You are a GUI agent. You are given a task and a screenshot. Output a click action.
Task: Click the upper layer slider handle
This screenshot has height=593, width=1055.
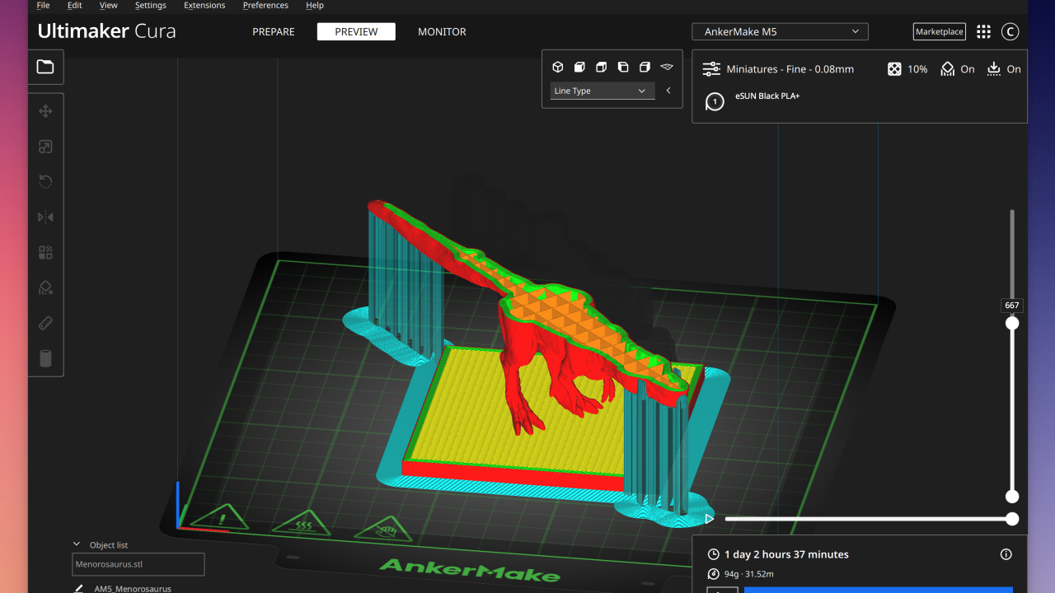[x=1012, y=323]
